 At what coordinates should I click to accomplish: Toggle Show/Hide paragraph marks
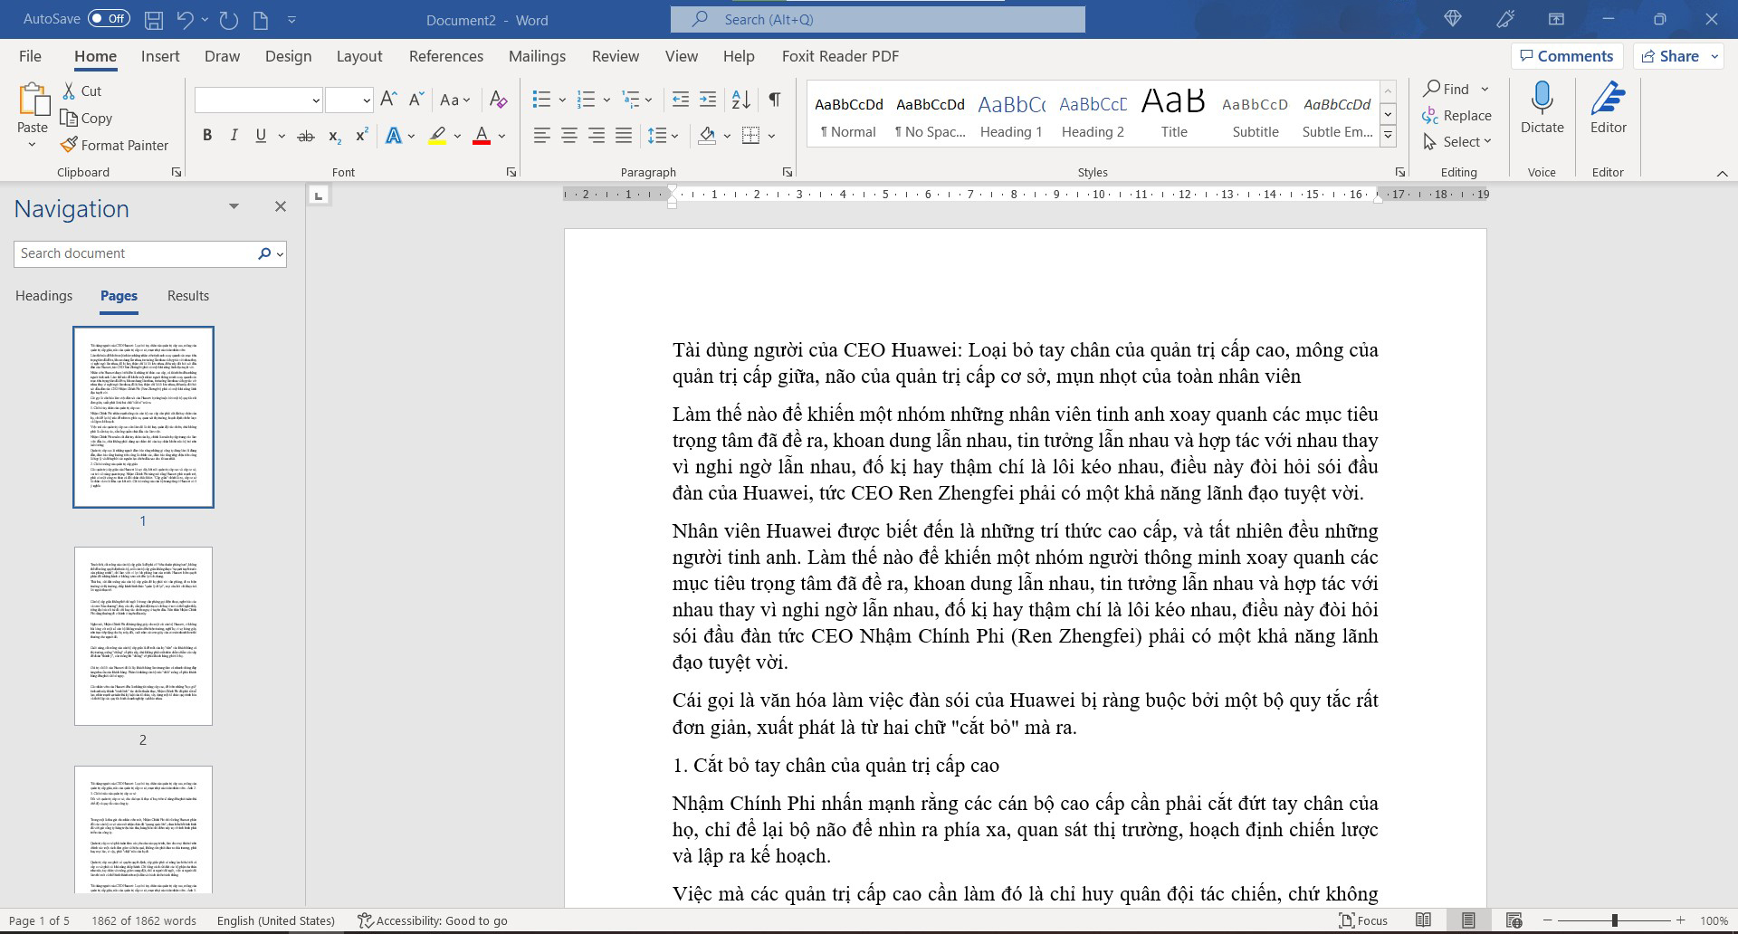coord(775,100)
